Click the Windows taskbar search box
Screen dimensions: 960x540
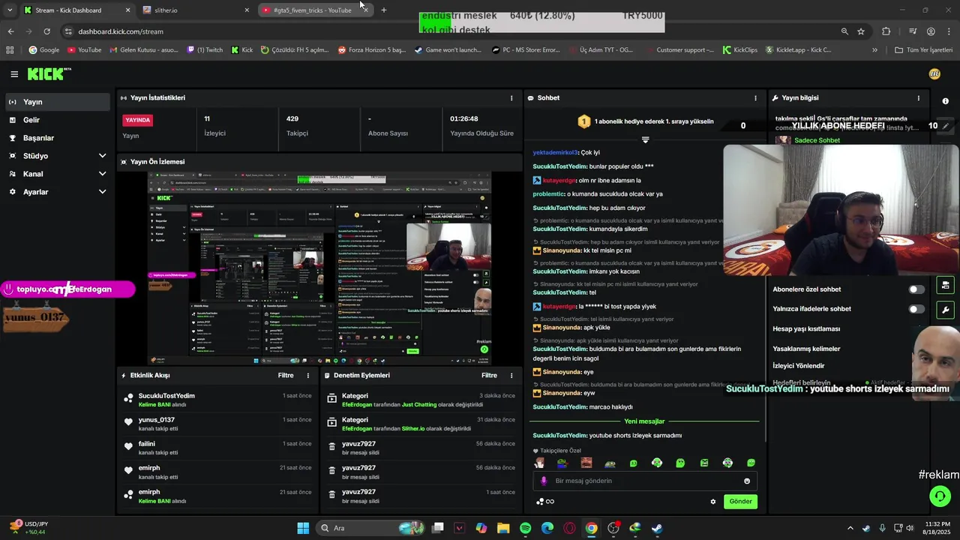pos(370,528)
